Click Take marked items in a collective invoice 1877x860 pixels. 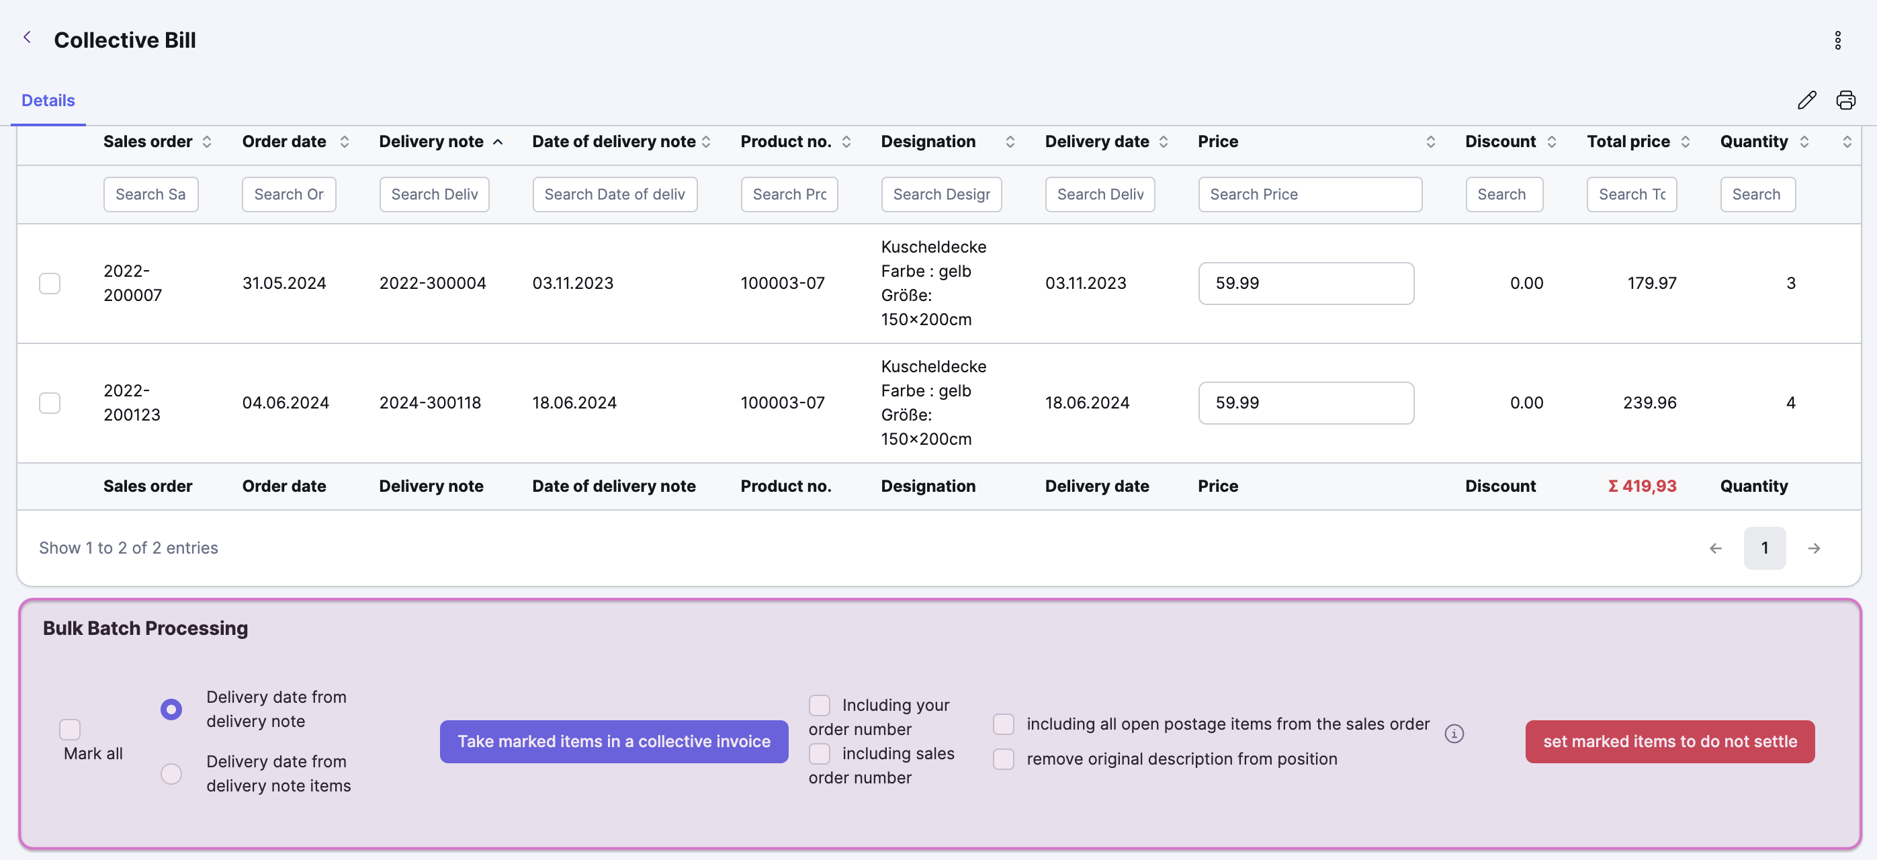[613, 741]
